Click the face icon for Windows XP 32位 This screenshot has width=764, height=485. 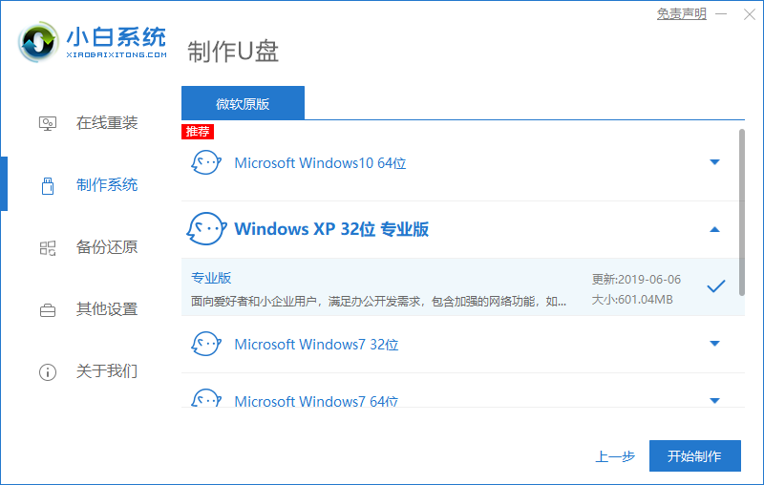coord(206,229)
